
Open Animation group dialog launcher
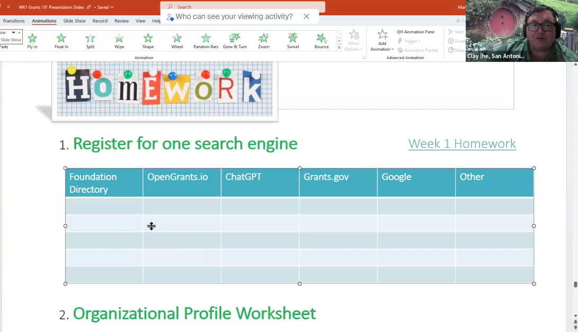coord(364,58)
